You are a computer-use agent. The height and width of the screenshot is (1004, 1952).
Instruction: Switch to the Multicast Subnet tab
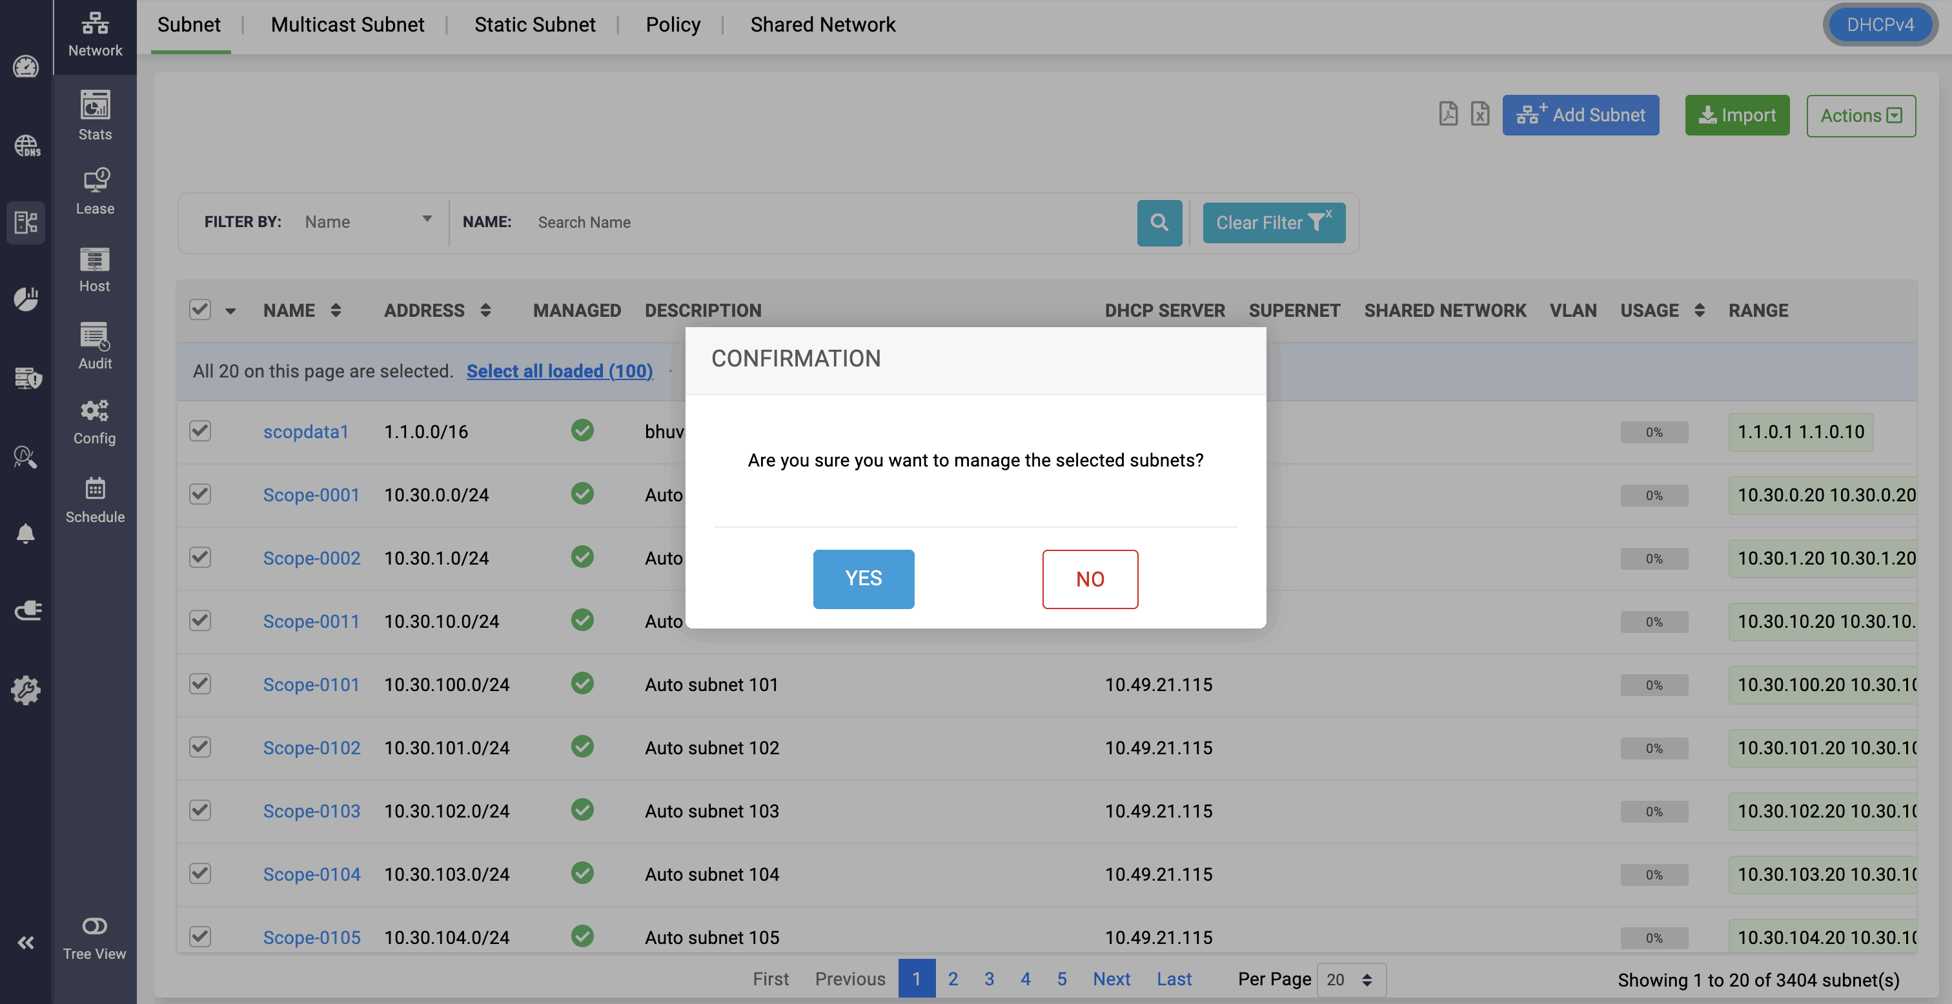click(x=348, y=25)
